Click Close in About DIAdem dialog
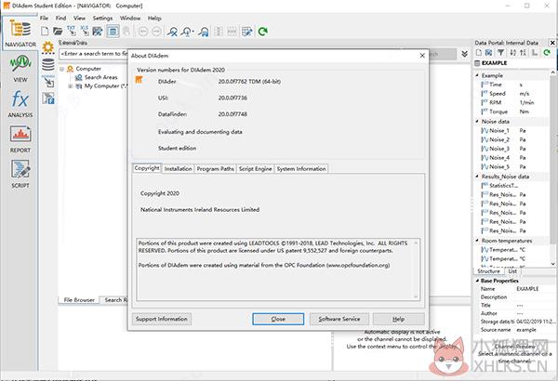The image size is (558, 381). click(x=278, y=319)
